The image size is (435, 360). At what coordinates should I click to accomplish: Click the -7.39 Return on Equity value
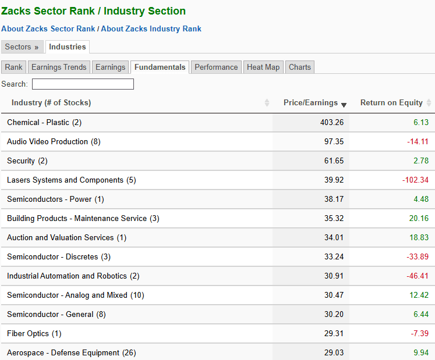(x=420, y=333)
